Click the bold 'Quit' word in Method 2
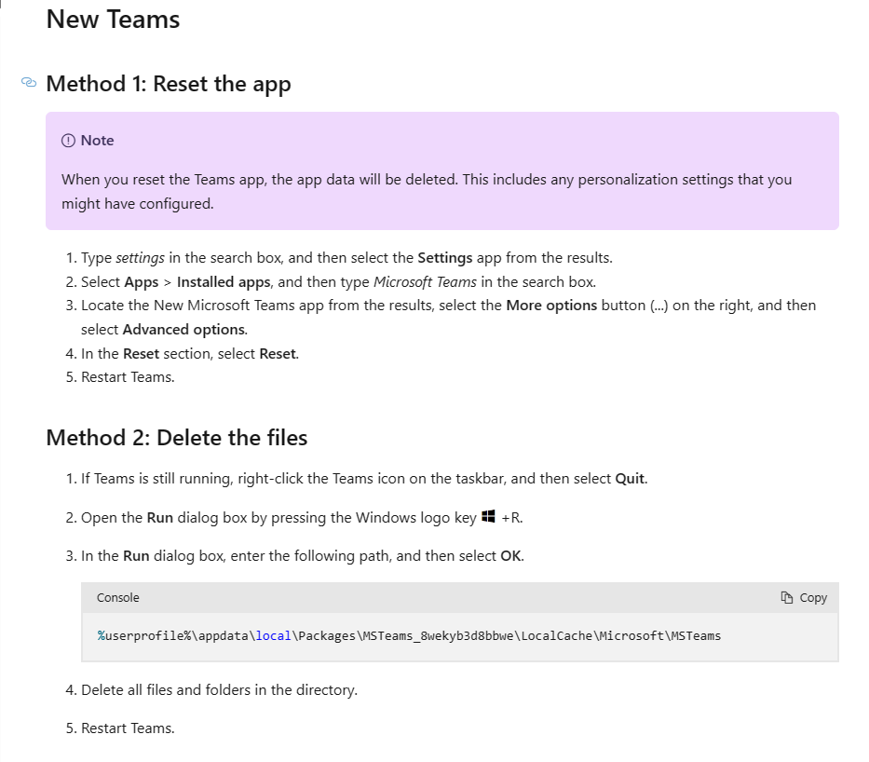Viewport: 869px width, 762px height. tap(631, 478)
